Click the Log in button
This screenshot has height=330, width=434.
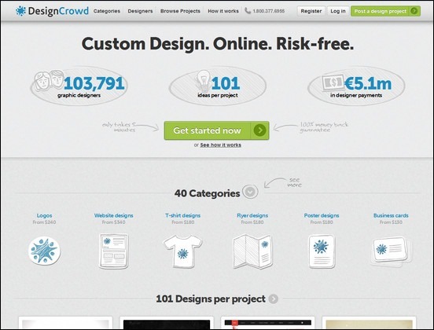tap(338, 11)
